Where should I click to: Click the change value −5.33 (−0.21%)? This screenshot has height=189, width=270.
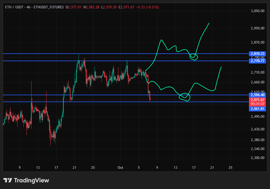click(x=148, y=7)
